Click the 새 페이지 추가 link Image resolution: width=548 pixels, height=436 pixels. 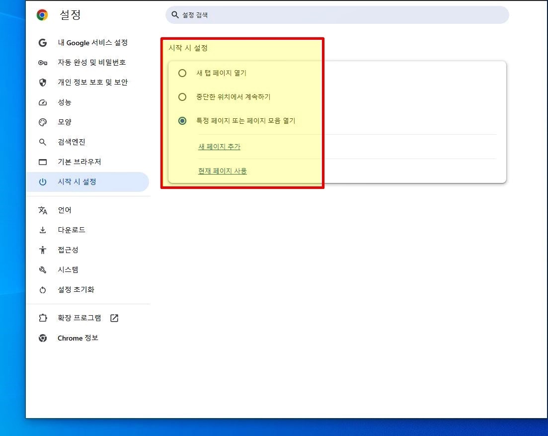[219, 147]
